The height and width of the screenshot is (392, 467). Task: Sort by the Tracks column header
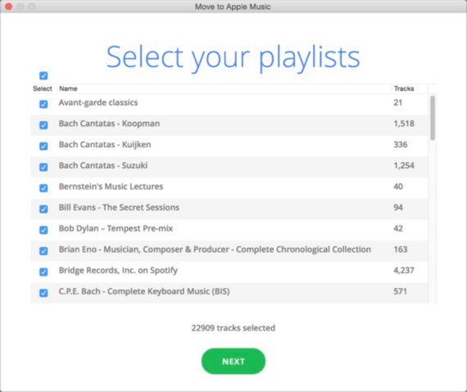404,89
